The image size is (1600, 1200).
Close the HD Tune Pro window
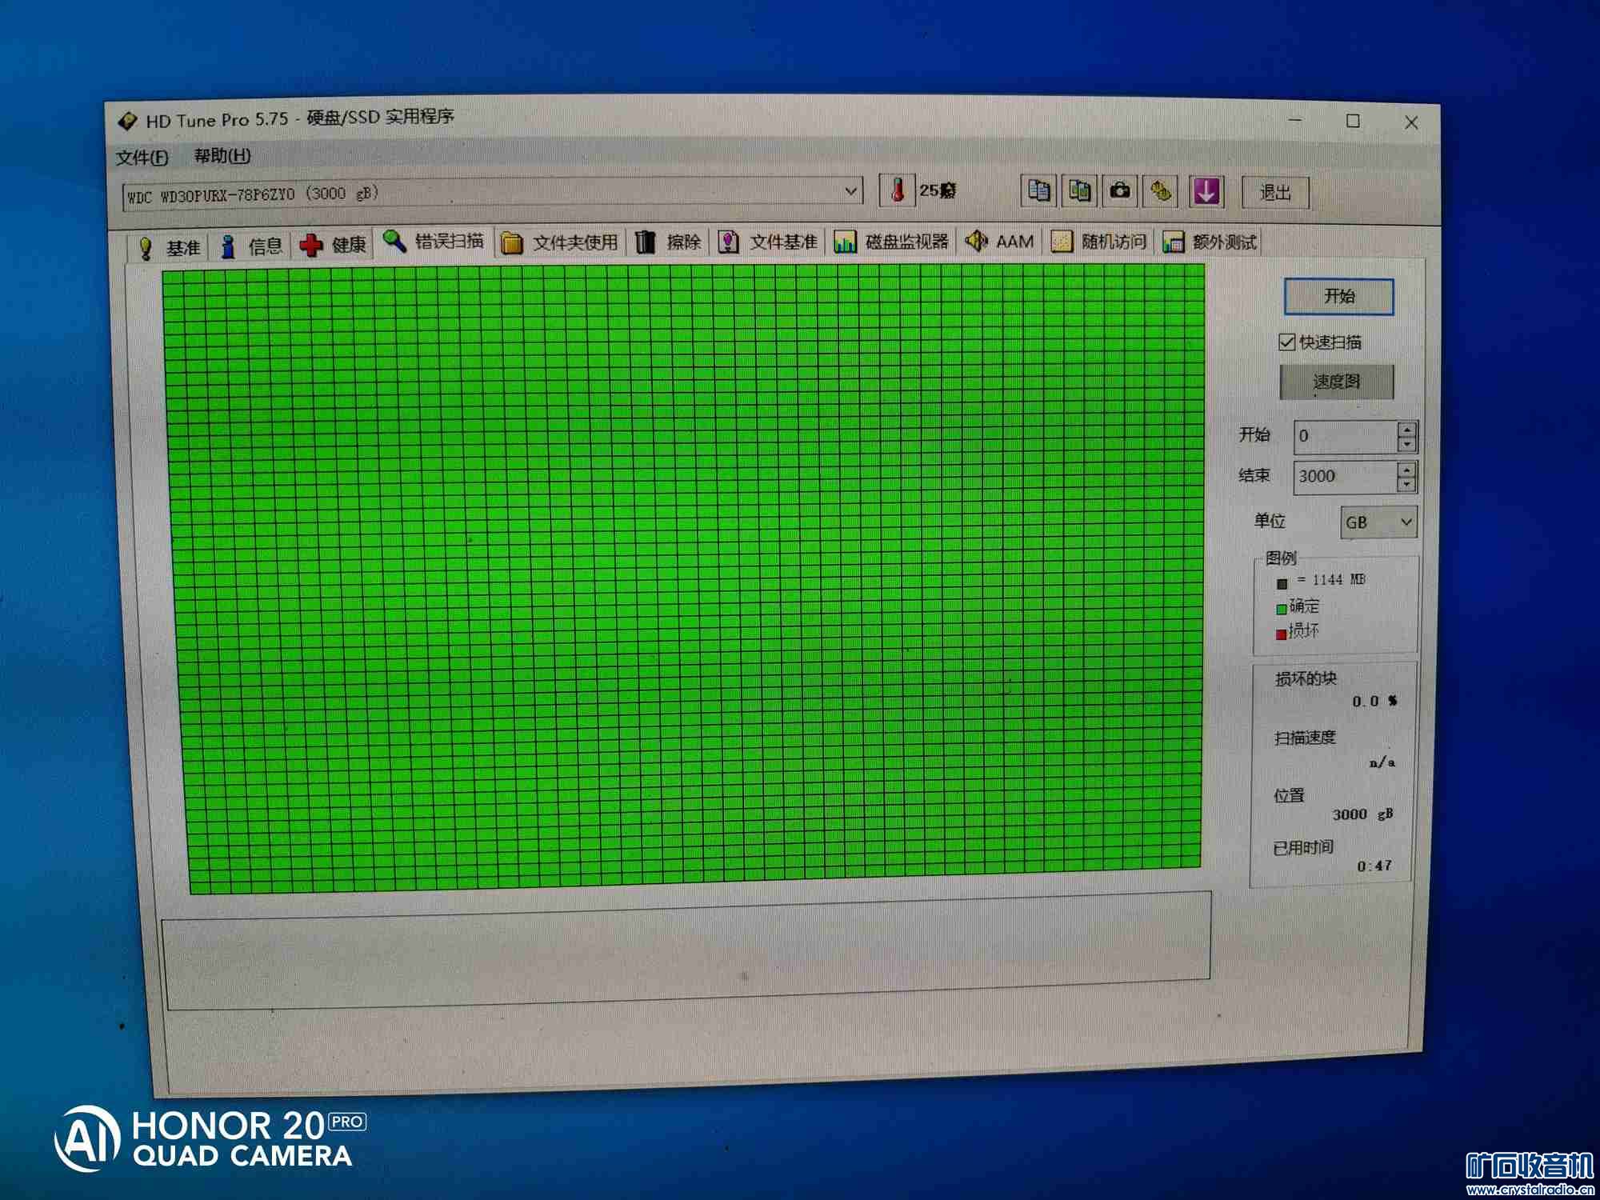1411,122
